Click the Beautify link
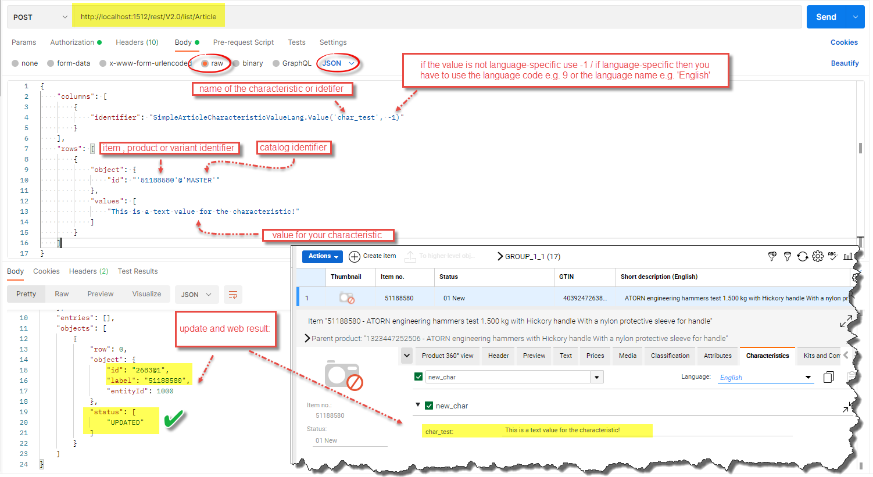The height and width of the screenshot is (477, 873). coord(845,63)
